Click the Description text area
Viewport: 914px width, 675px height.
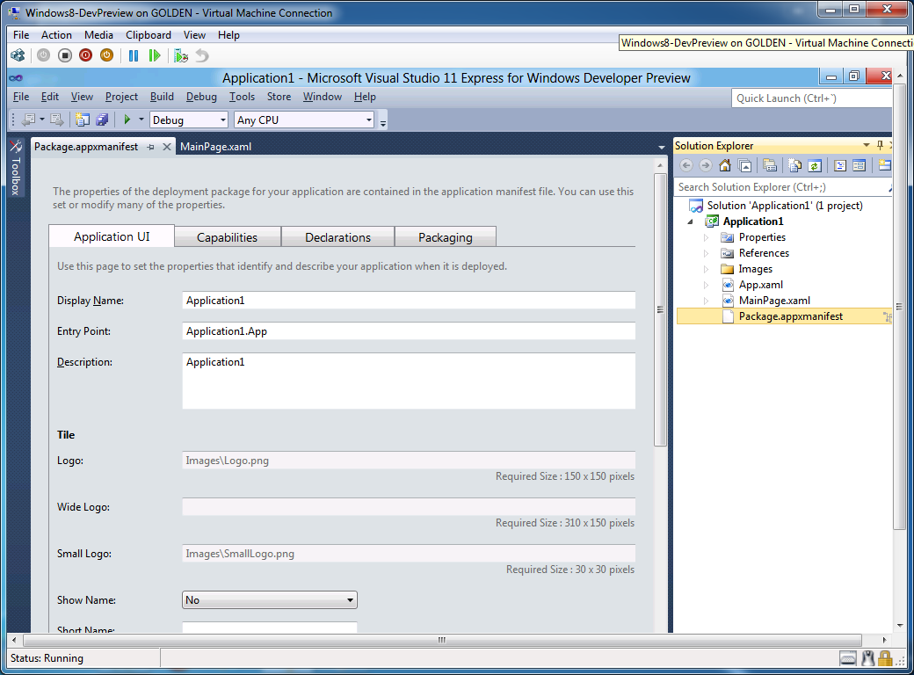pyautogui.click(x=409, y=381)
